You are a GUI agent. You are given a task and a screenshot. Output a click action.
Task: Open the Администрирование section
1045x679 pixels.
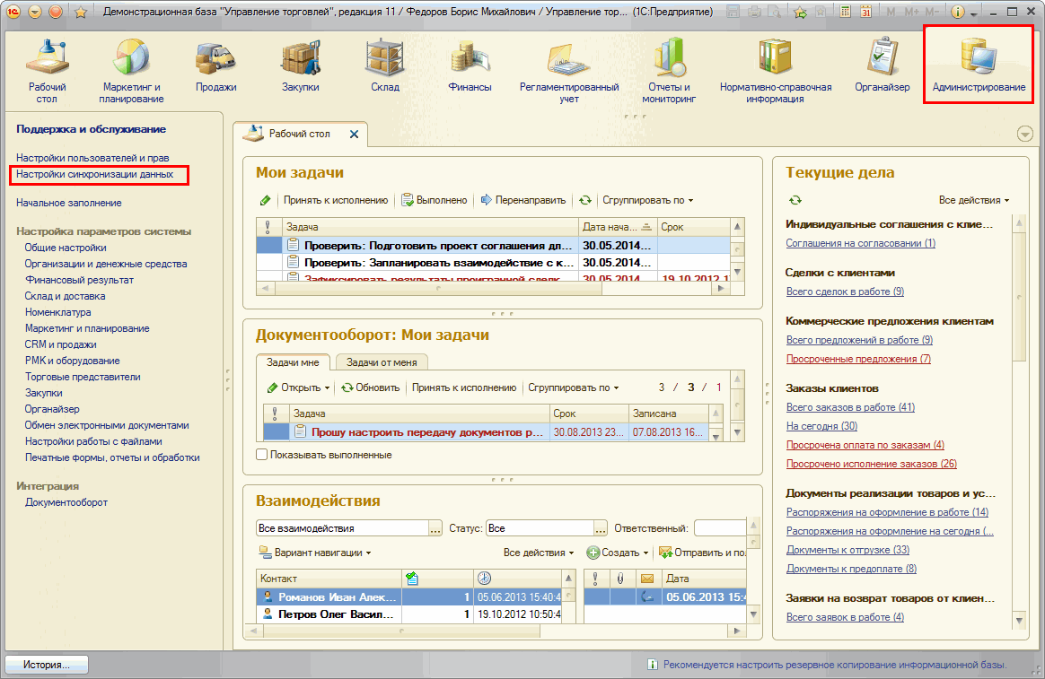point(979,65)
